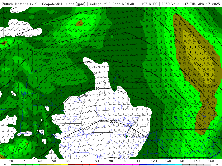Click the 'Geopotential Height (gpm)' title text
The height and width of the screenshot is (166, 222).
click(x=64, y=4)
